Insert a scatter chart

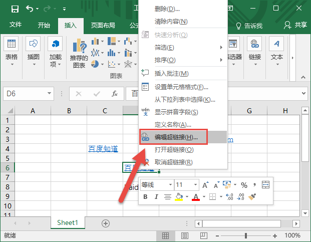pyautogui.click(x=112, y=64)
